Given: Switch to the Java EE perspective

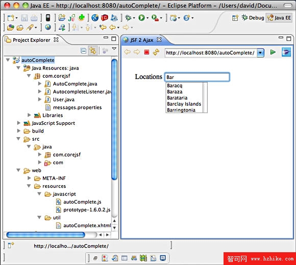Looking at the screenshot, I should point(279,18).
